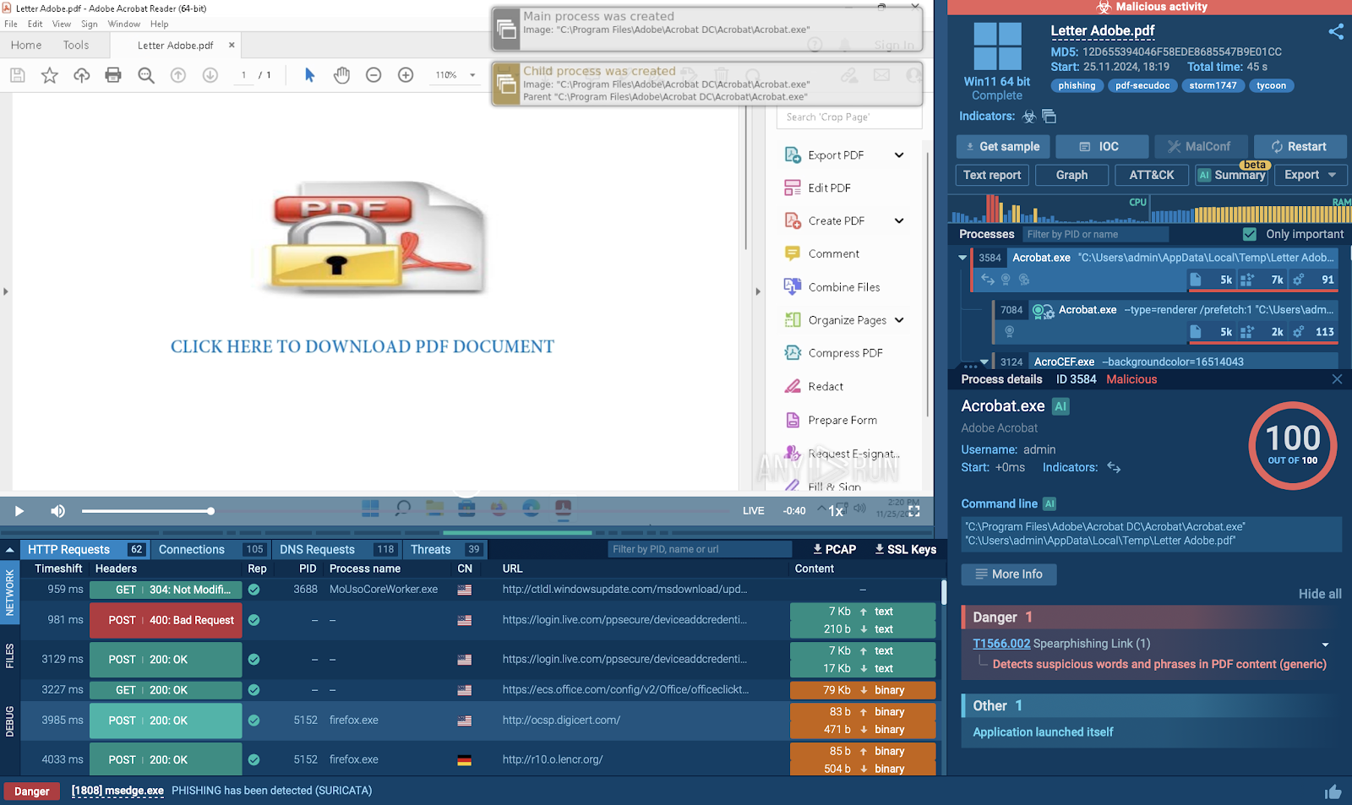Select the Hand pan tool

click(x=341, y=75)
